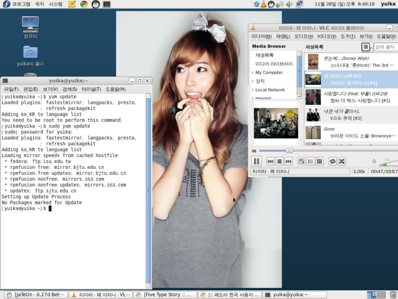Open VLC 미디어(M) menu

[x=261, y=37]
